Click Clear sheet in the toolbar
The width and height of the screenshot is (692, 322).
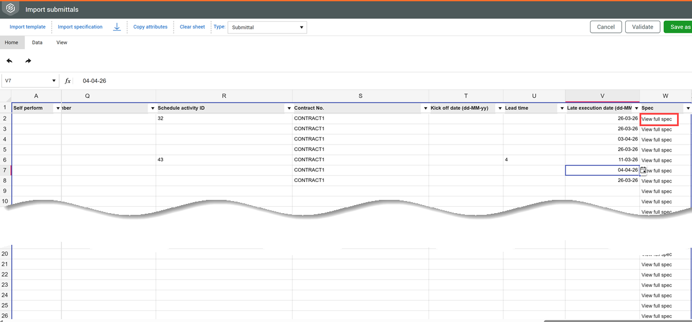coord(192,27)
